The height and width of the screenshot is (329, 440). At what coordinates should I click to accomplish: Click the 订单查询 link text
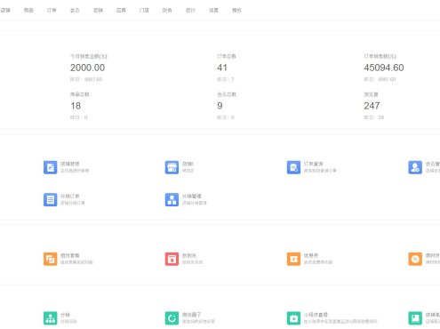[x=313, y=164]
